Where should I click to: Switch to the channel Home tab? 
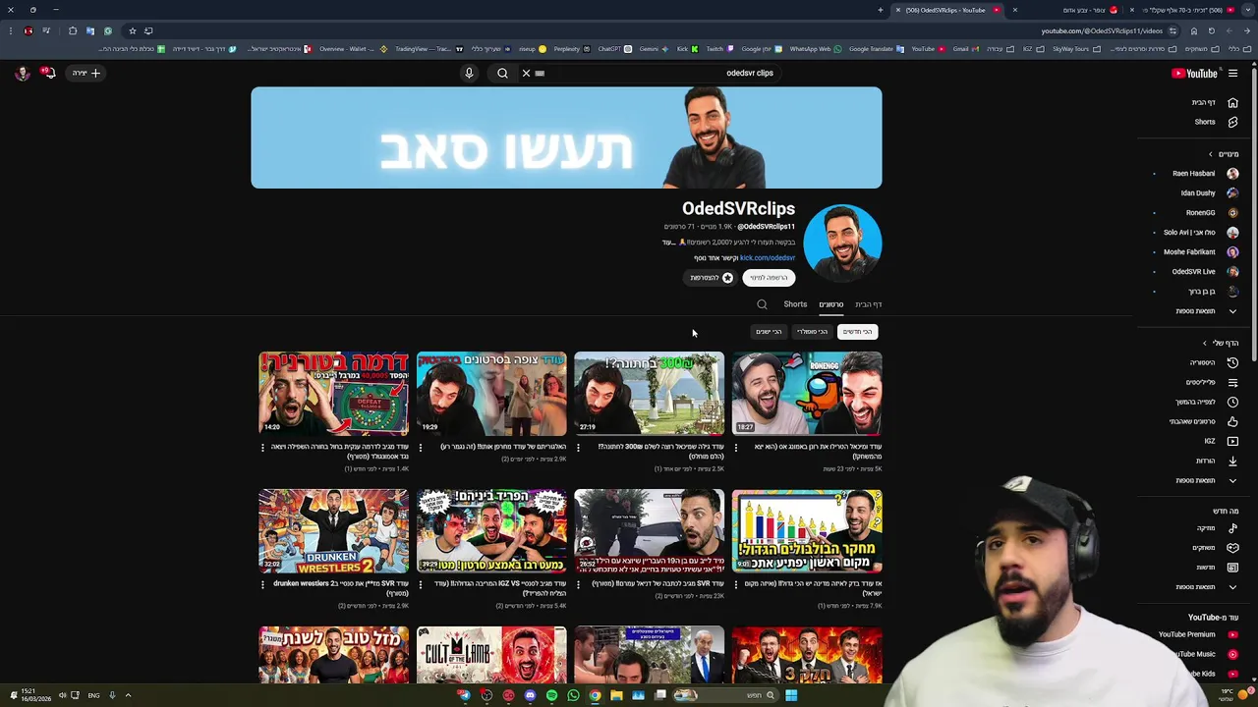[x=868, y=304]
